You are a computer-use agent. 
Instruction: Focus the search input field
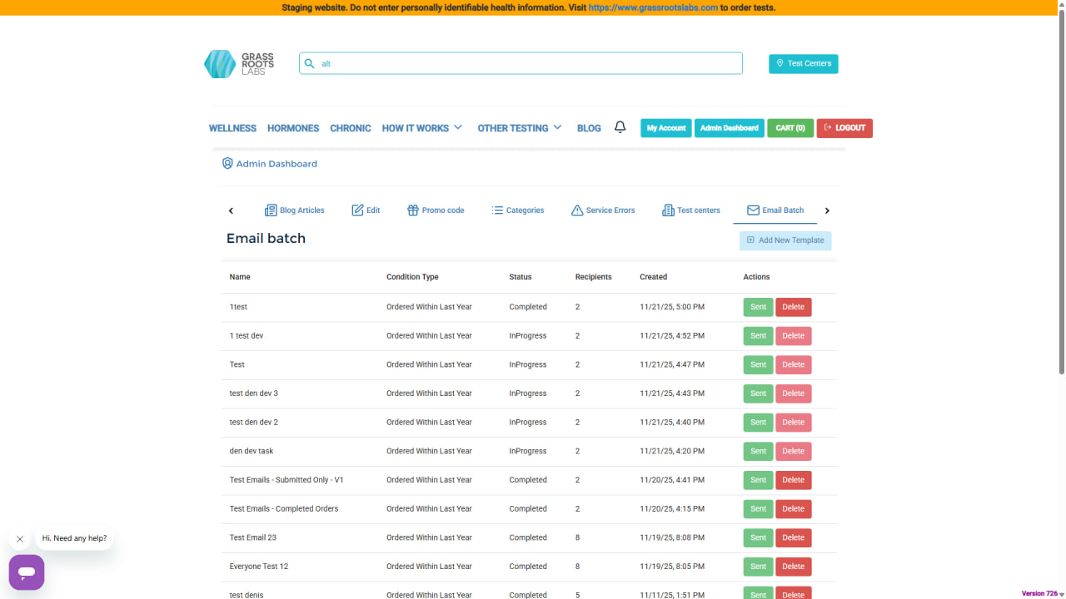(x=521, y=63)
